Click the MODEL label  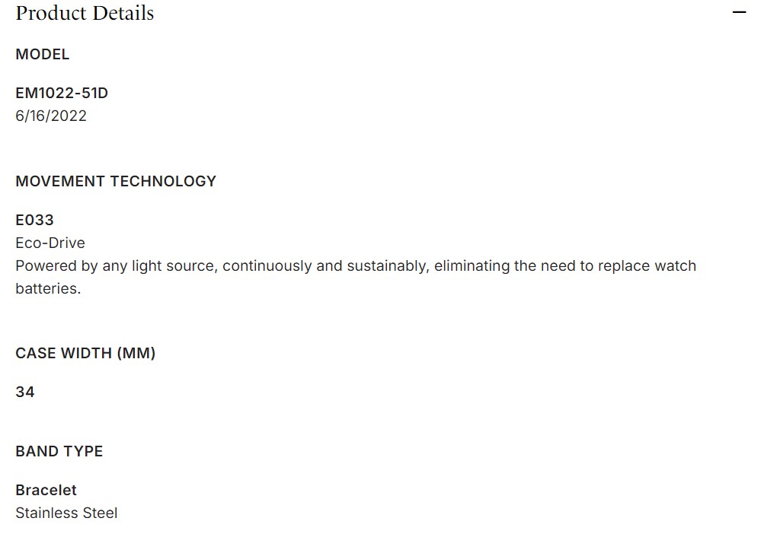(43, 54)
